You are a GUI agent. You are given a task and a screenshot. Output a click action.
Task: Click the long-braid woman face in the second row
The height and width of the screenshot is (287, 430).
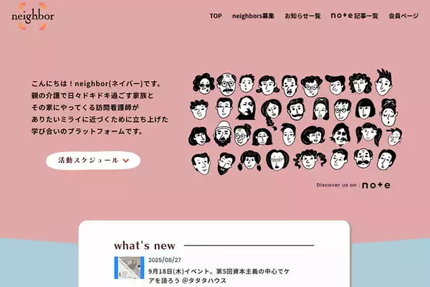[271, 114]
